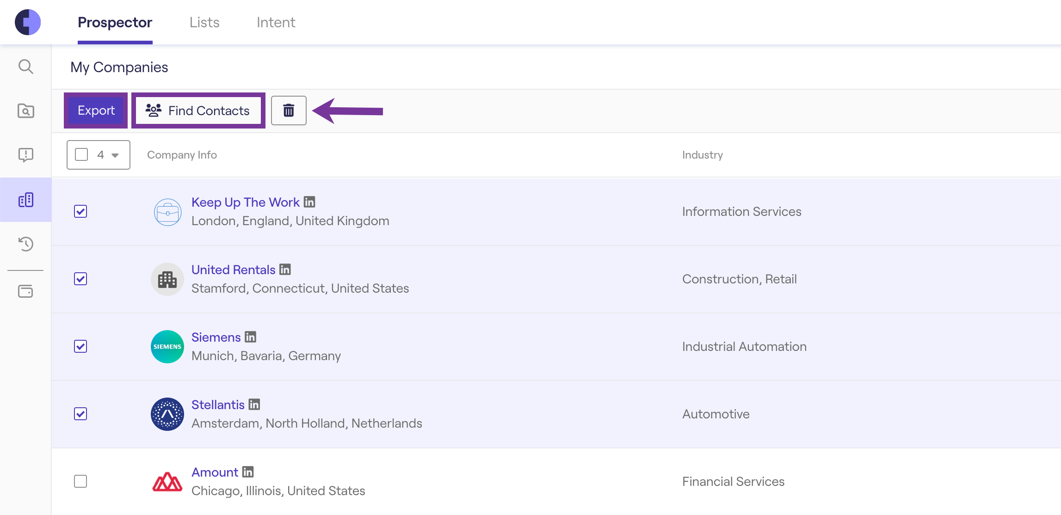Click the Amsterdam, North Holland, Netherlands location

[307, 423]
